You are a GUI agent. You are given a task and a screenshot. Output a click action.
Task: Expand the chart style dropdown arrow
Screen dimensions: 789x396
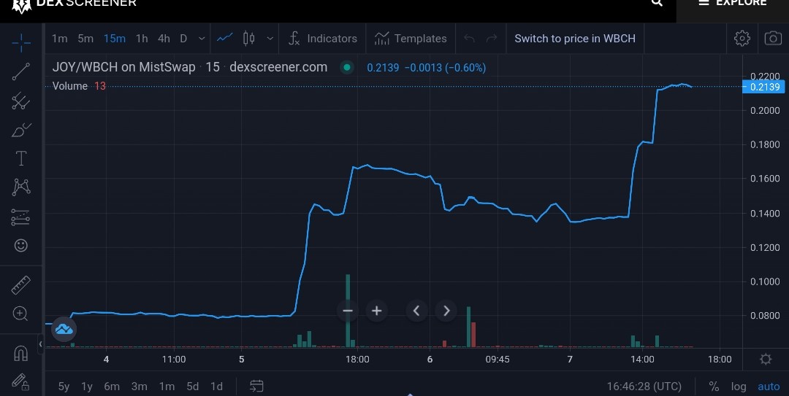270,38
